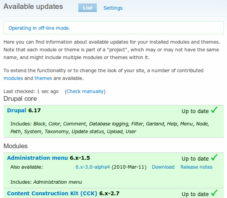Image resolution: width=227 pixels, height=198 pixels.
Task: Click the Modules section heading
Action: (x=15, y=146)
